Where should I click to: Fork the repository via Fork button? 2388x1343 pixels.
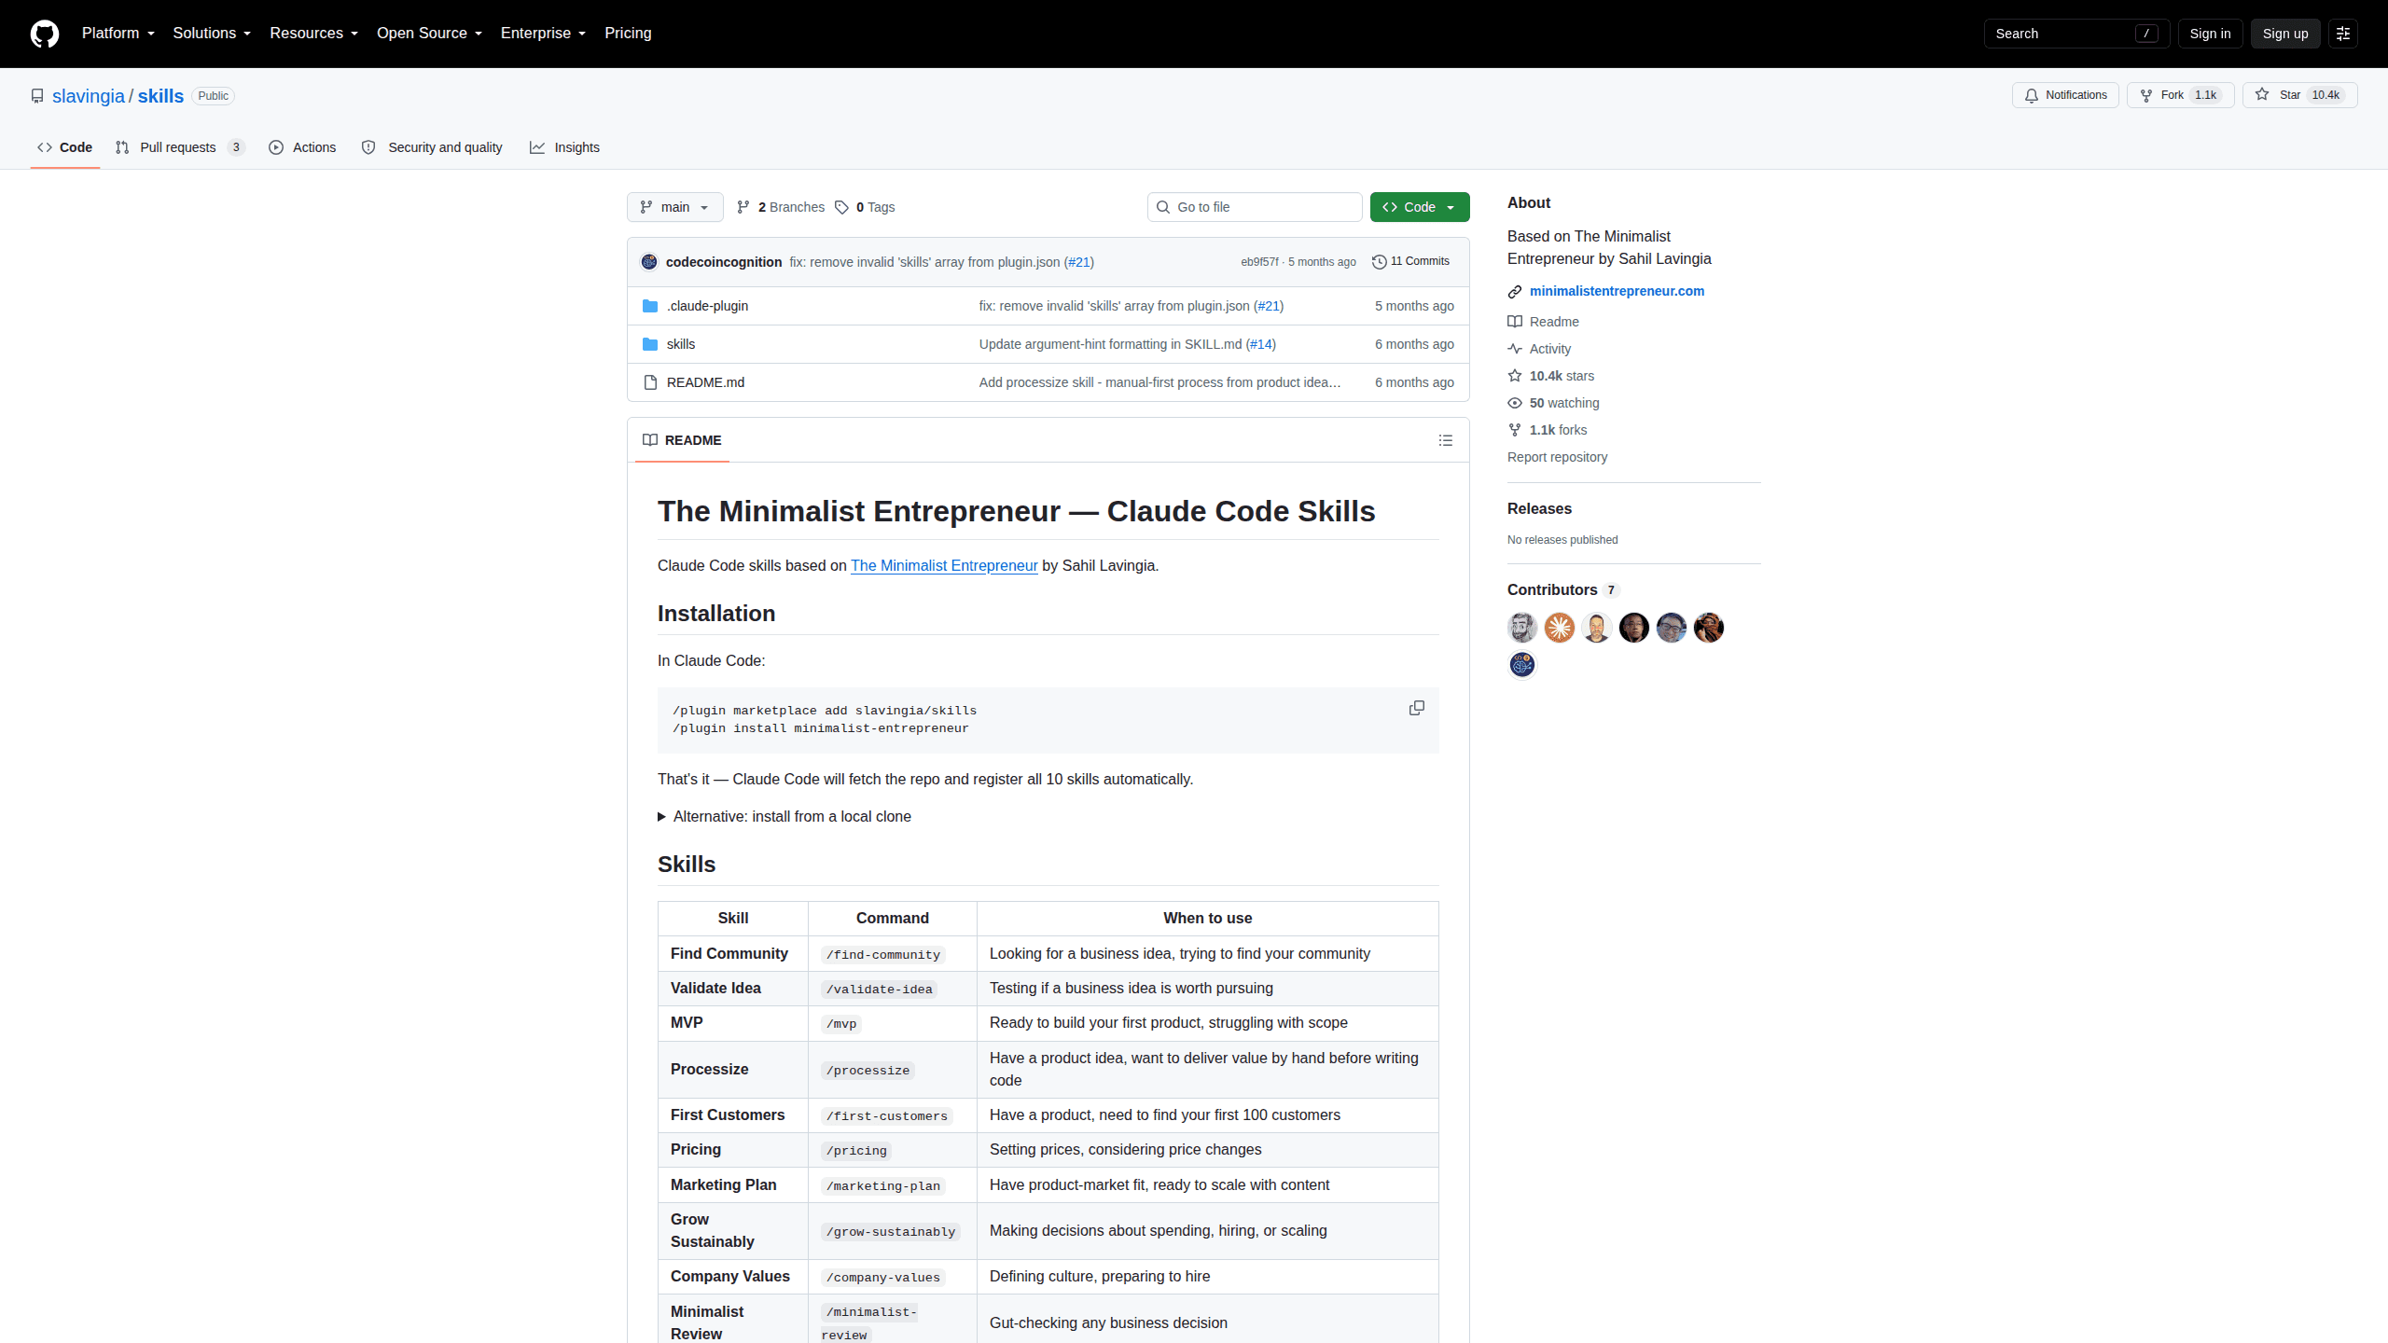[x=2180, y=95]
